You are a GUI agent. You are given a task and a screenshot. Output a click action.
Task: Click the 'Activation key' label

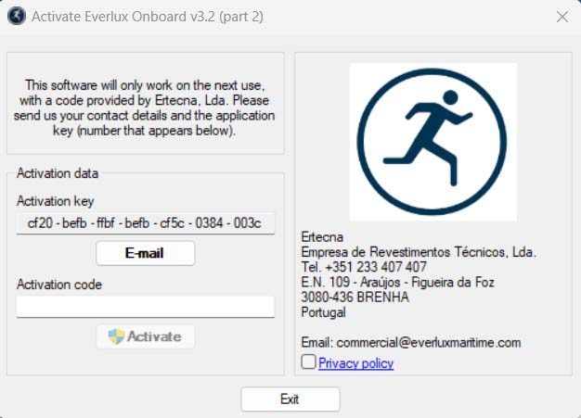tap(55, 201)
